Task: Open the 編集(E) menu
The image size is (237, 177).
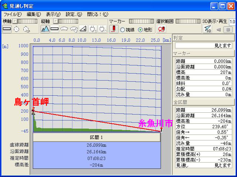Action: (x=34, y=14)
